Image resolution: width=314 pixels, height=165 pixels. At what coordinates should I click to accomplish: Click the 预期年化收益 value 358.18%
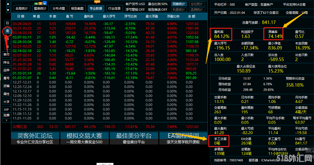295,85
